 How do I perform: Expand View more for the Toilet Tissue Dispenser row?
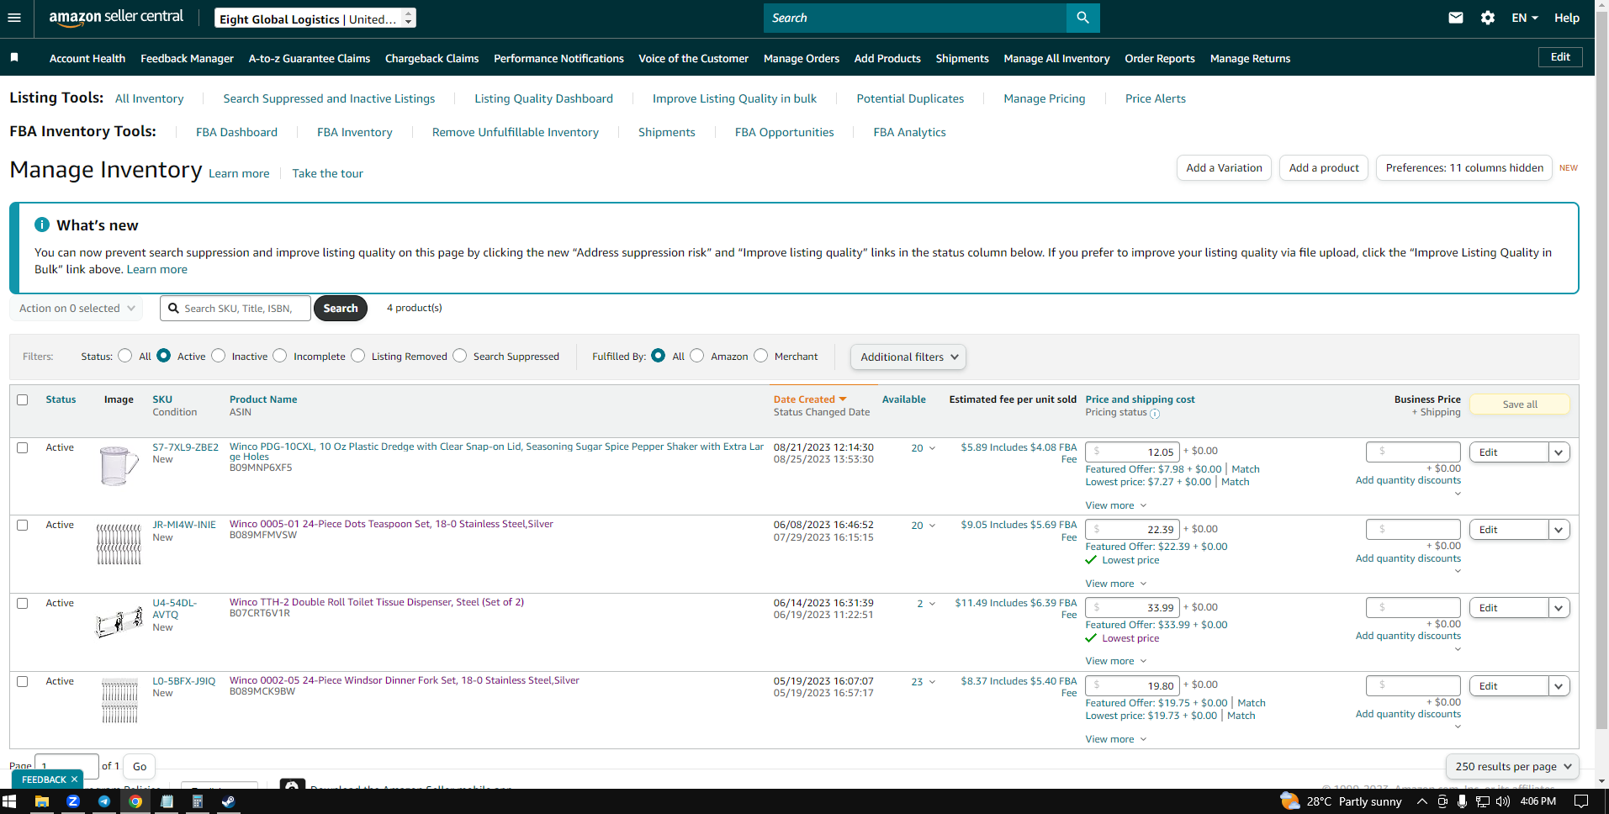pyautogui.click(x=1116, y=661)
